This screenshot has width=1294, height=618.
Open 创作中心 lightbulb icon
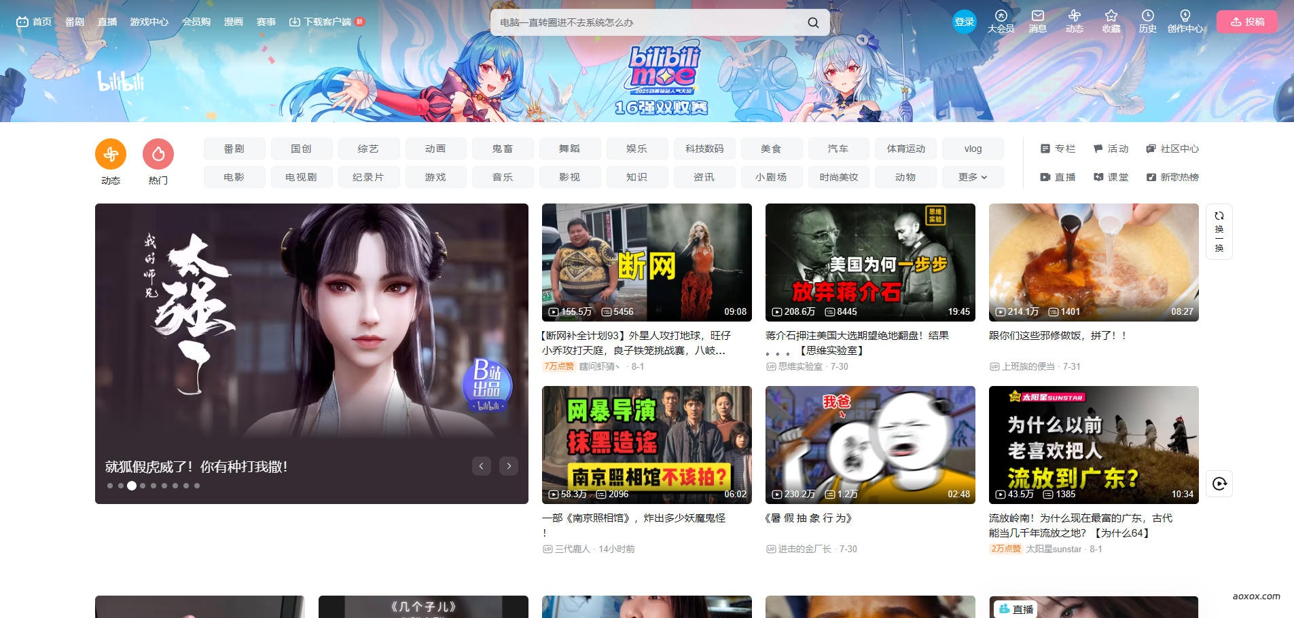pyautogui.click(x=1185, y=22)
